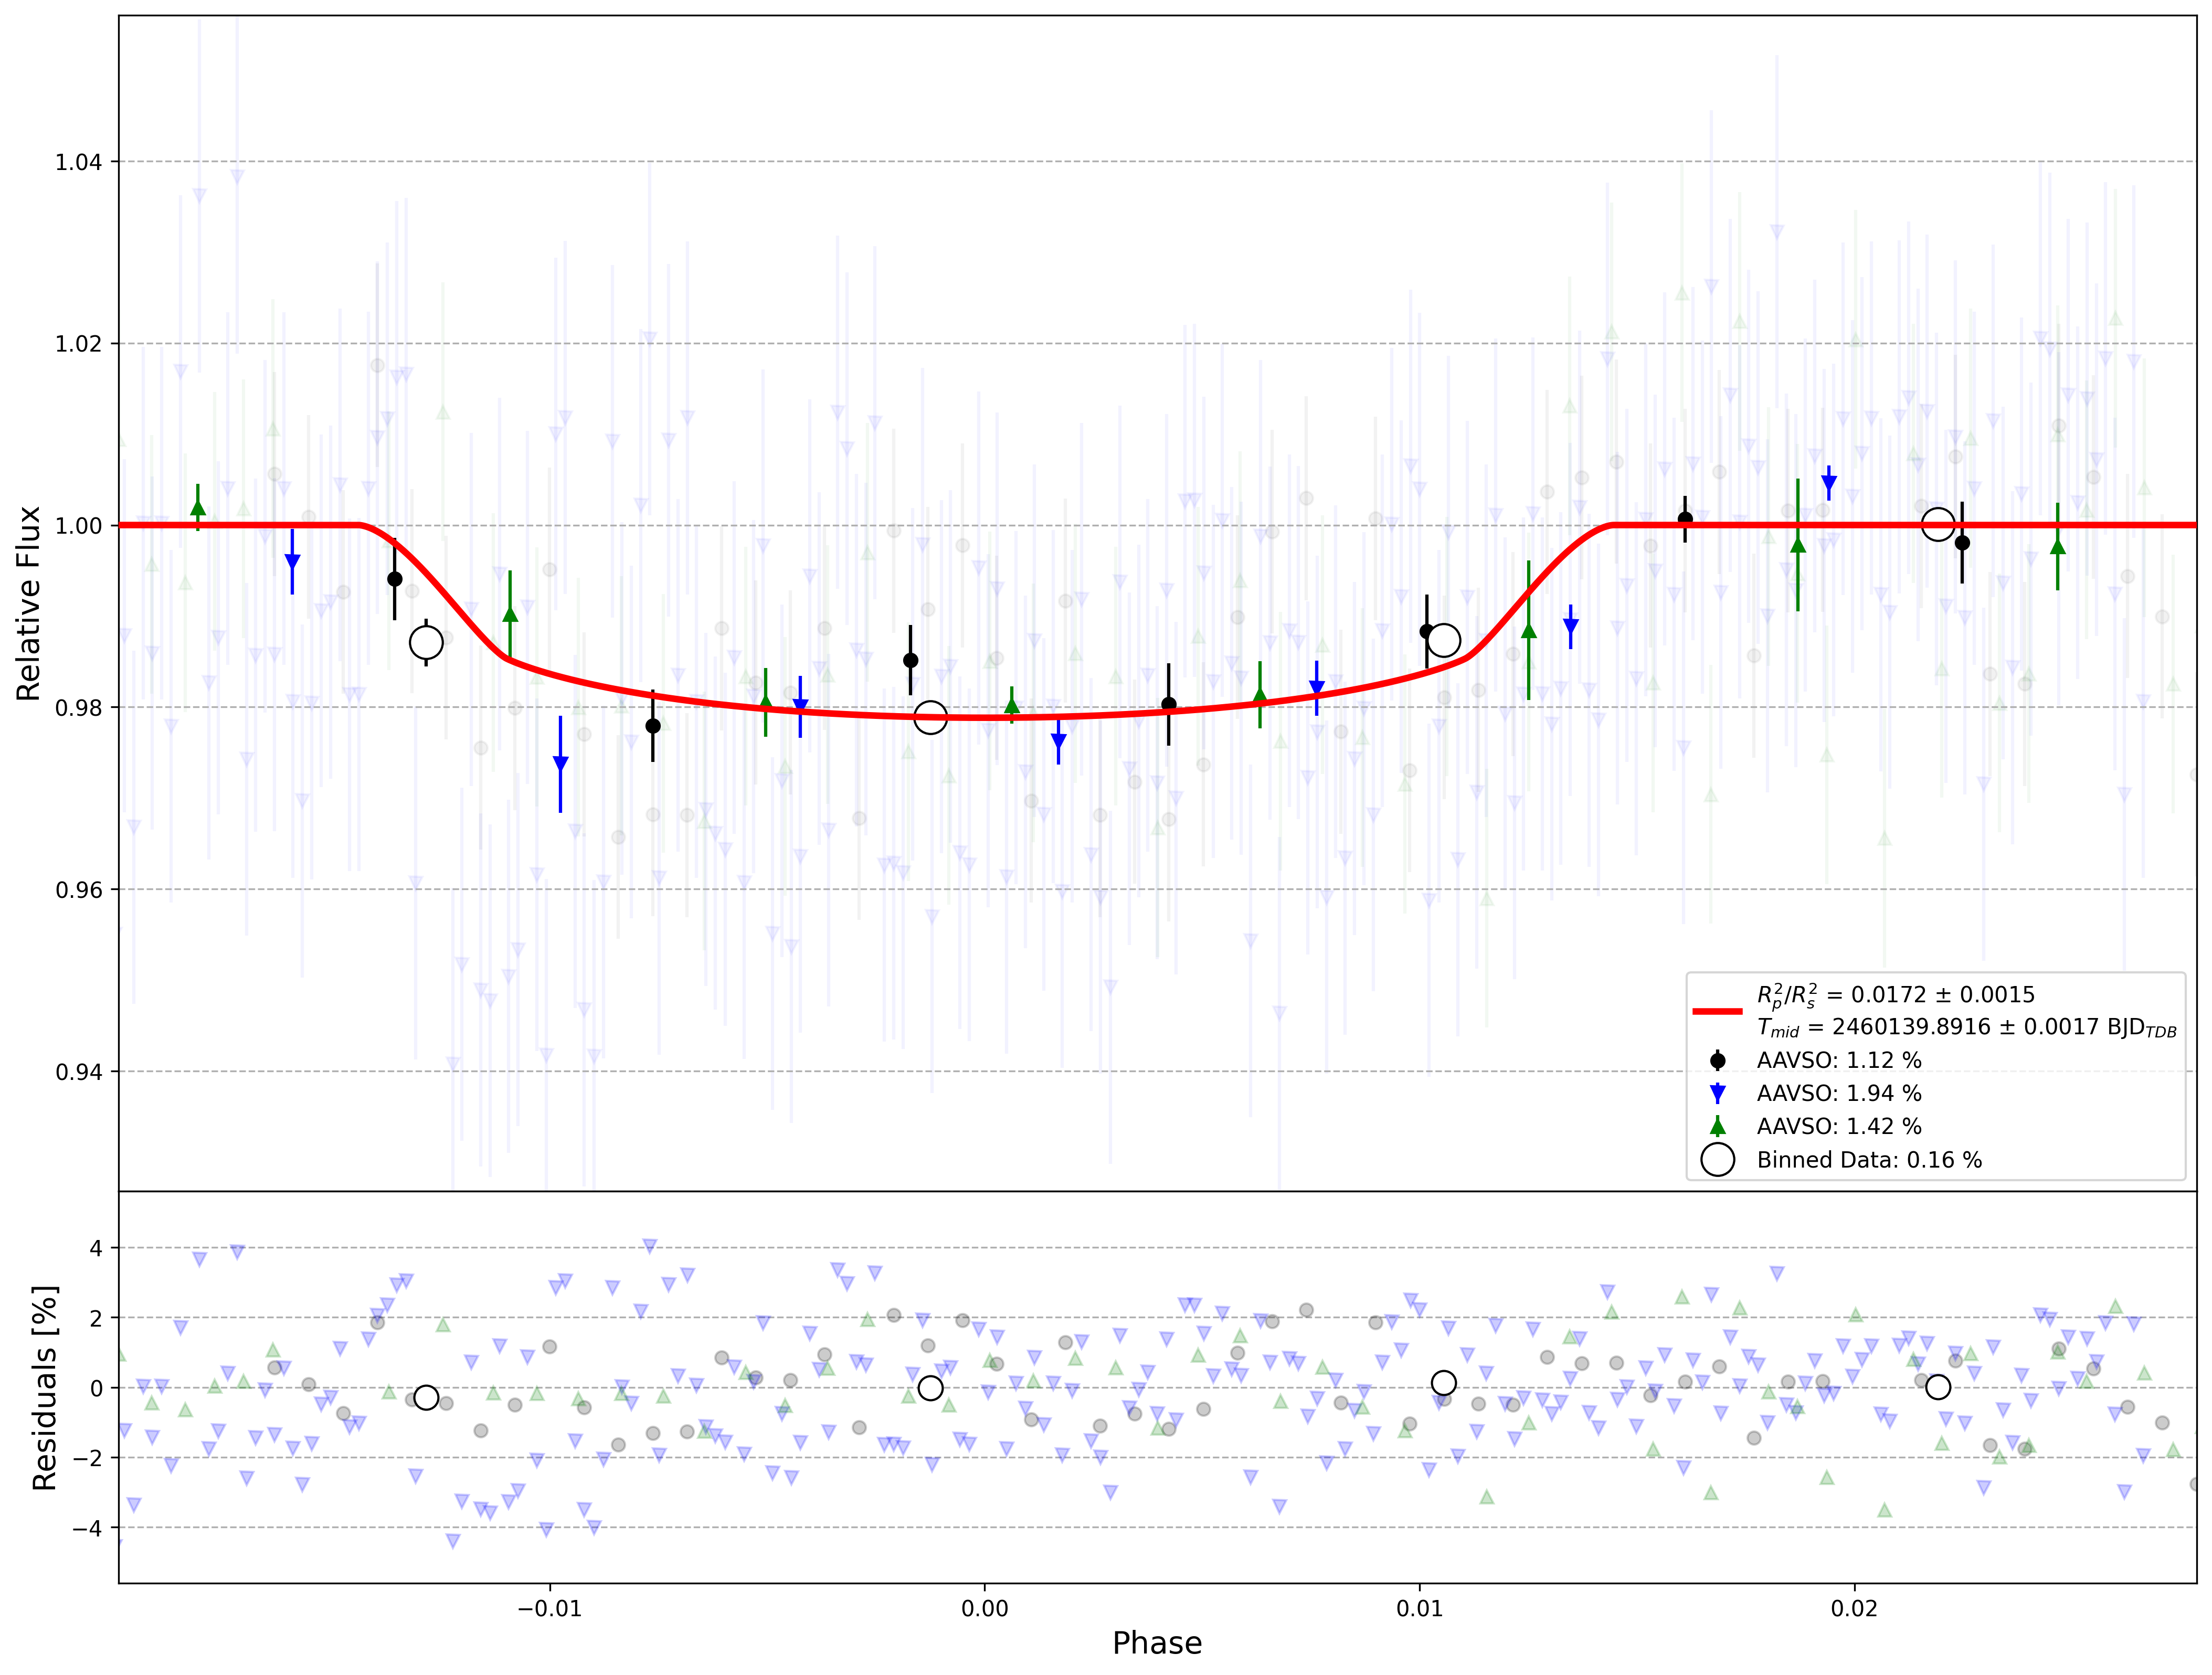
Task: Click the open circle Binned Data legend marker
Action: (x=1718, y=1160)
